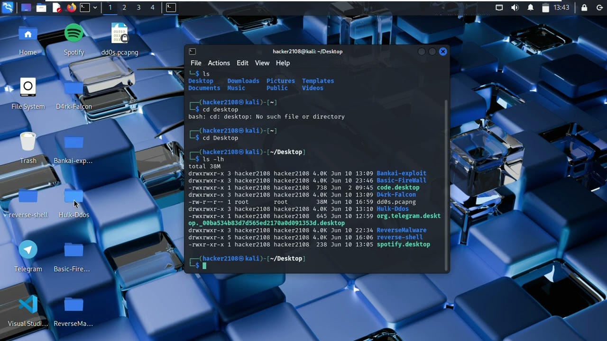Click 'Basic-FireWall' in the terminal listing
This screenshot has height=341, width=607.
coord(402,180)
